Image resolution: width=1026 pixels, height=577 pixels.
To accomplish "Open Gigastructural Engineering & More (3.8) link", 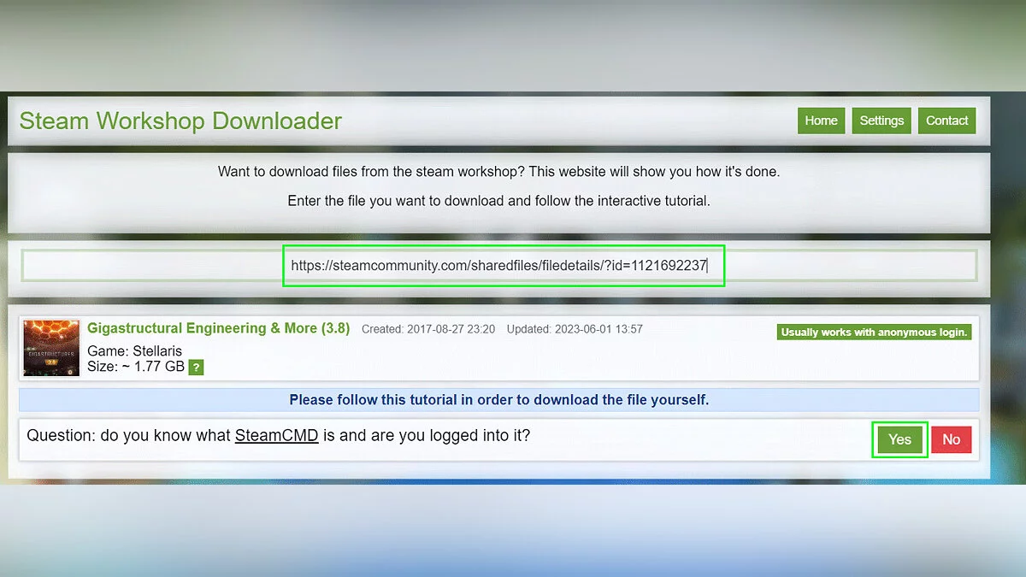I will pyautogui.click(x=218, y=328).
